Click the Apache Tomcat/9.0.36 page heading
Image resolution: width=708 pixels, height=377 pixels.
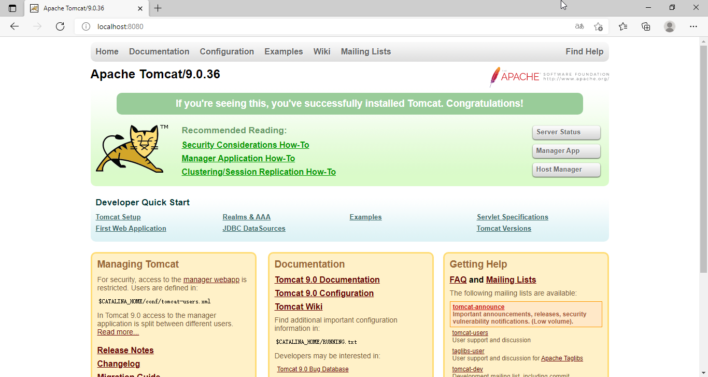[x=155, y=74]
